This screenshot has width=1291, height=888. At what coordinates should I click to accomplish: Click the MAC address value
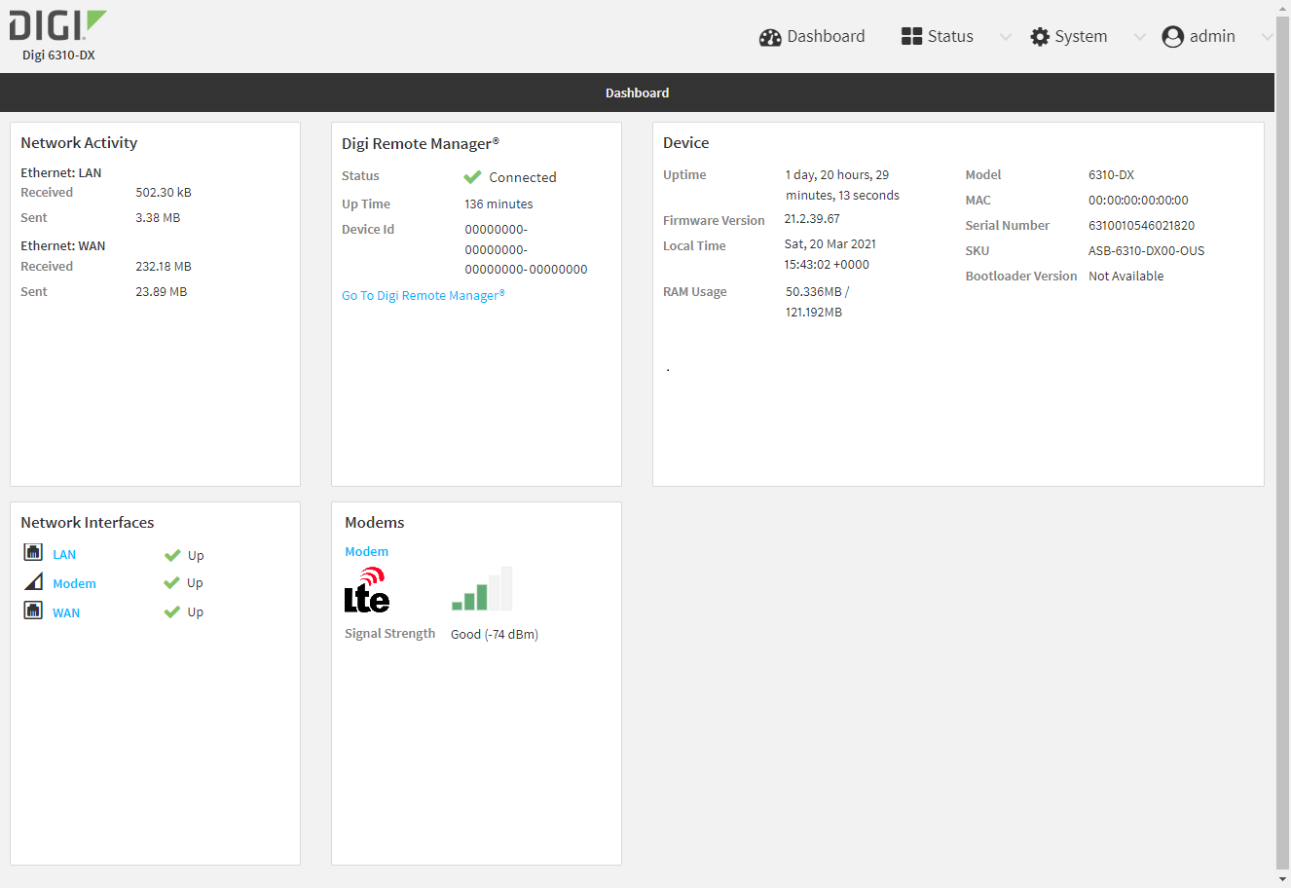1138,201
